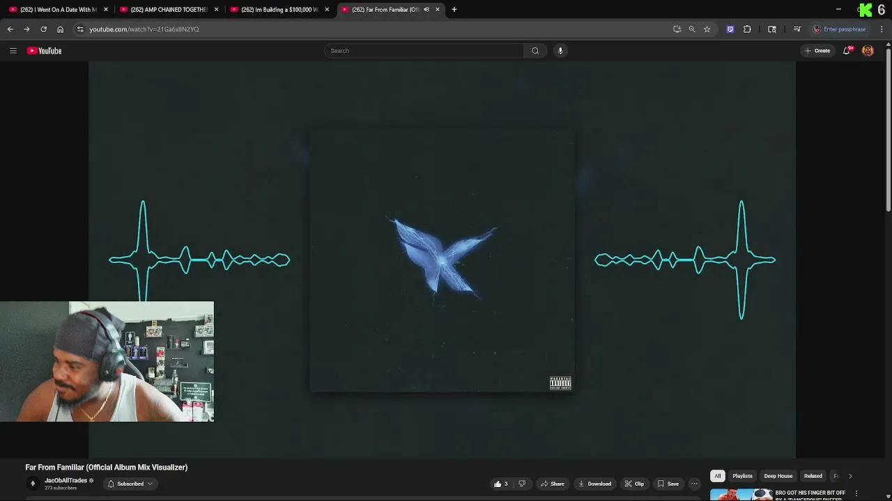Open the browser extensions puzzle menu
This screenshot has height=501, width=892.
click(x=747, y=29)
